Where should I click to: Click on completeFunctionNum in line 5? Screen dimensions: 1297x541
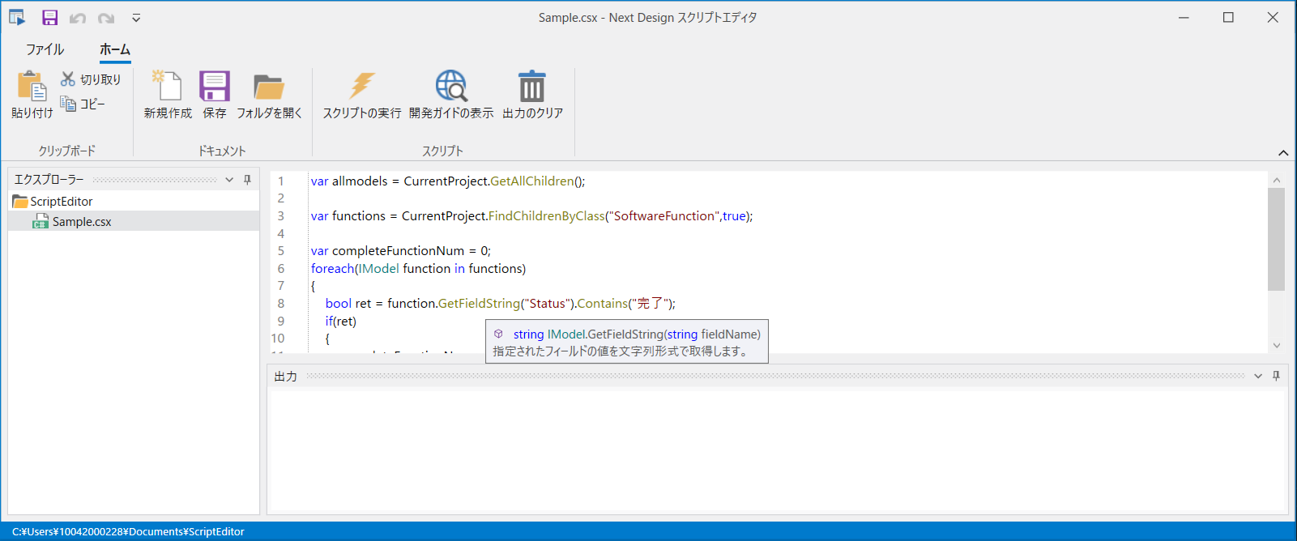pos(398,251)
